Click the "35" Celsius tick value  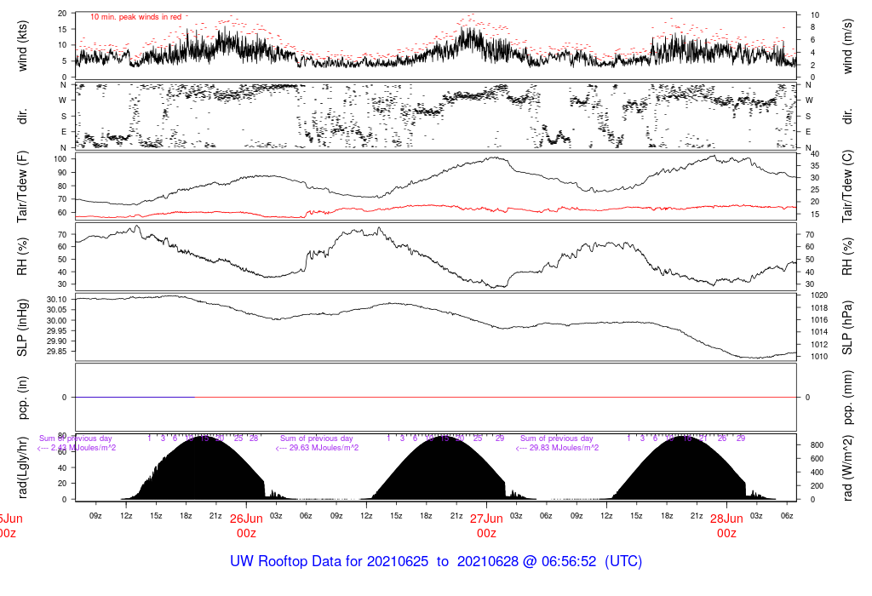click(x=815, y=166)
